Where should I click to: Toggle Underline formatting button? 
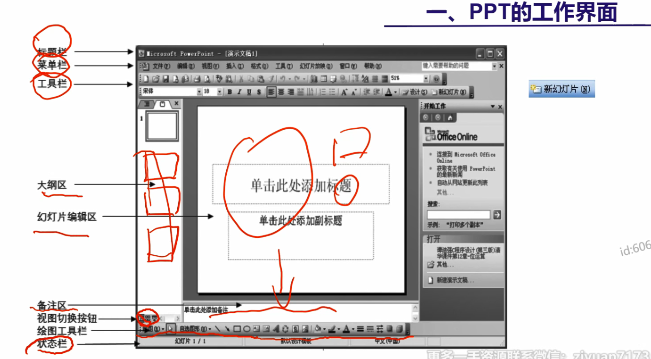click(x=249, y=92)
